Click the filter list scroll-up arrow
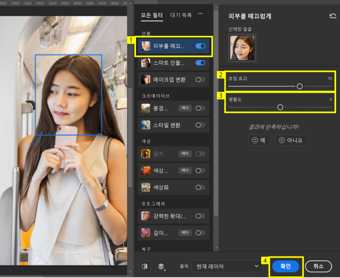Viewport: 340px width, 278px height. [x=216, y=8]
